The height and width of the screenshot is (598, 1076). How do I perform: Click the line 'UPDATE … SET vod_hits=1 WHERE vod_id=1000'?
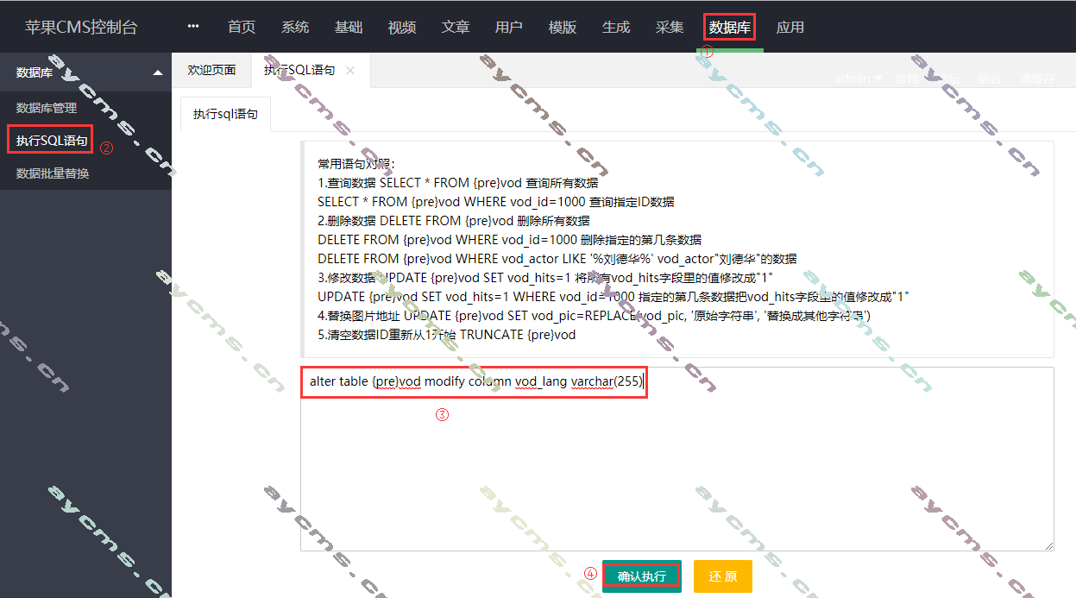(x=614, y=297)
